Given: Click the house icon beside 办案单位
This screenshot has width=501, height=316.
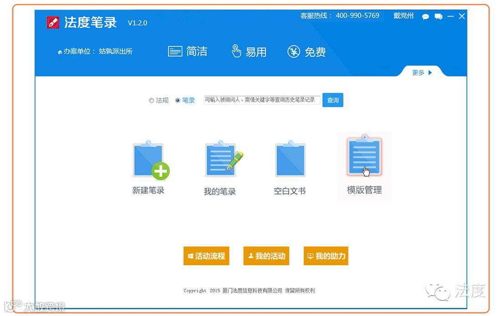Looking at the screenshot, I should (60, 52).
